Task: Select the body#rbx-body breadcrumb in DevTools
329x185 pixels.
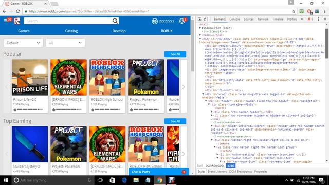Action: (215, 165)
